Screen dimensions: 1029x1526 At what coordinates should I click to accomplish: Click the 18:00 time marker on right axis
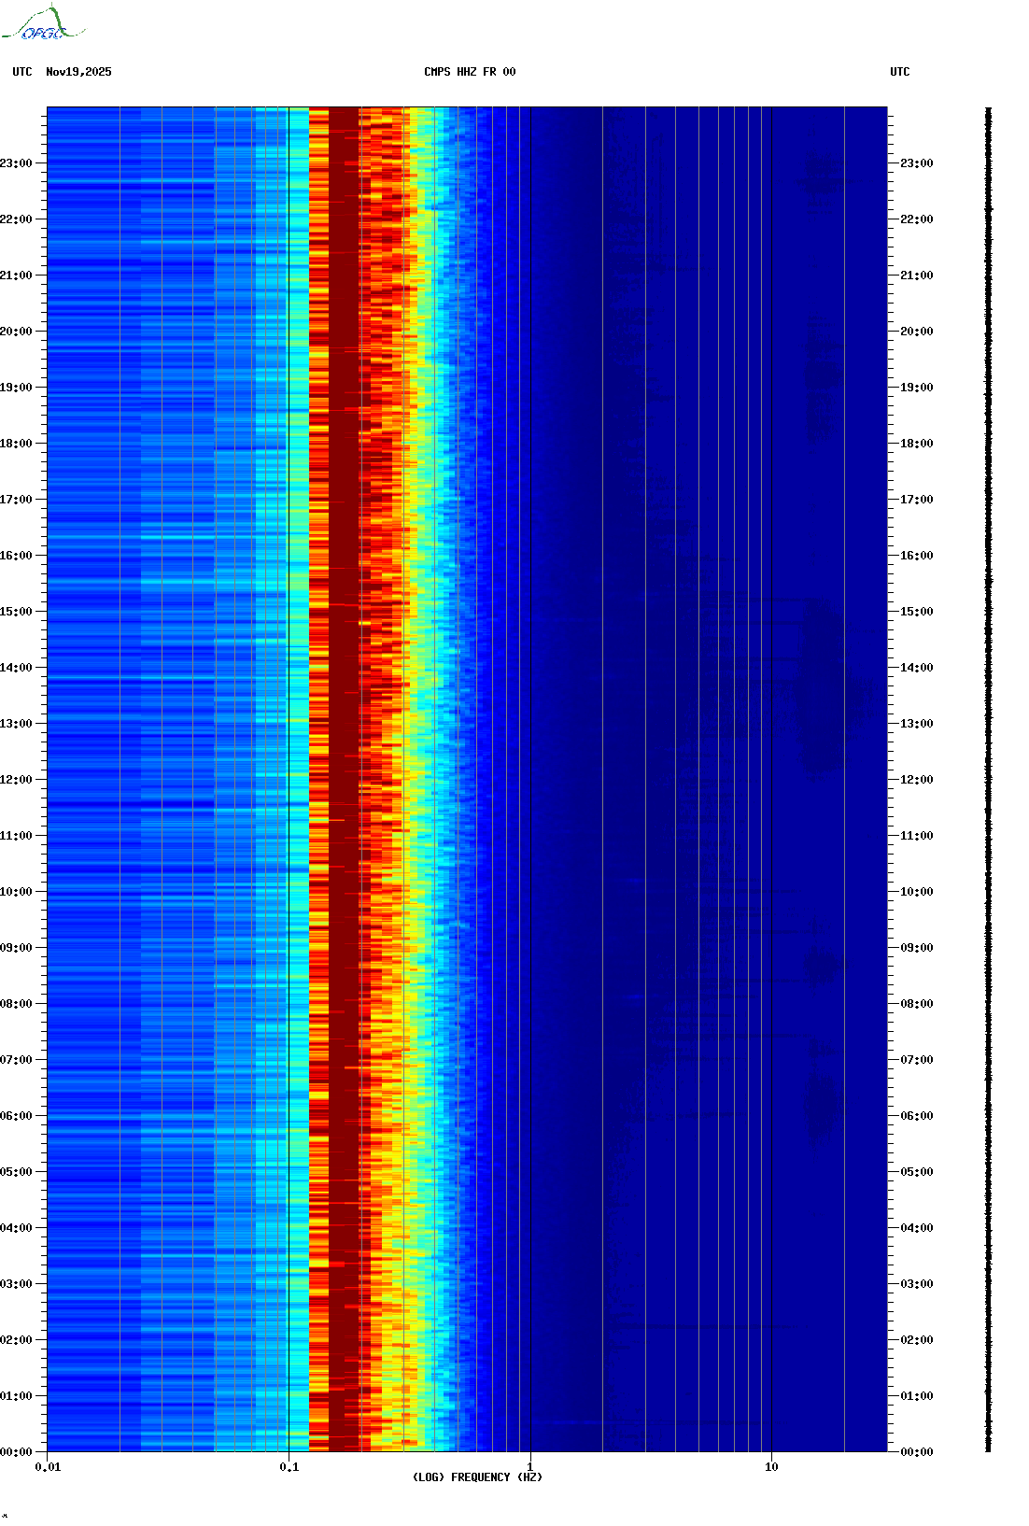(916, 444)
